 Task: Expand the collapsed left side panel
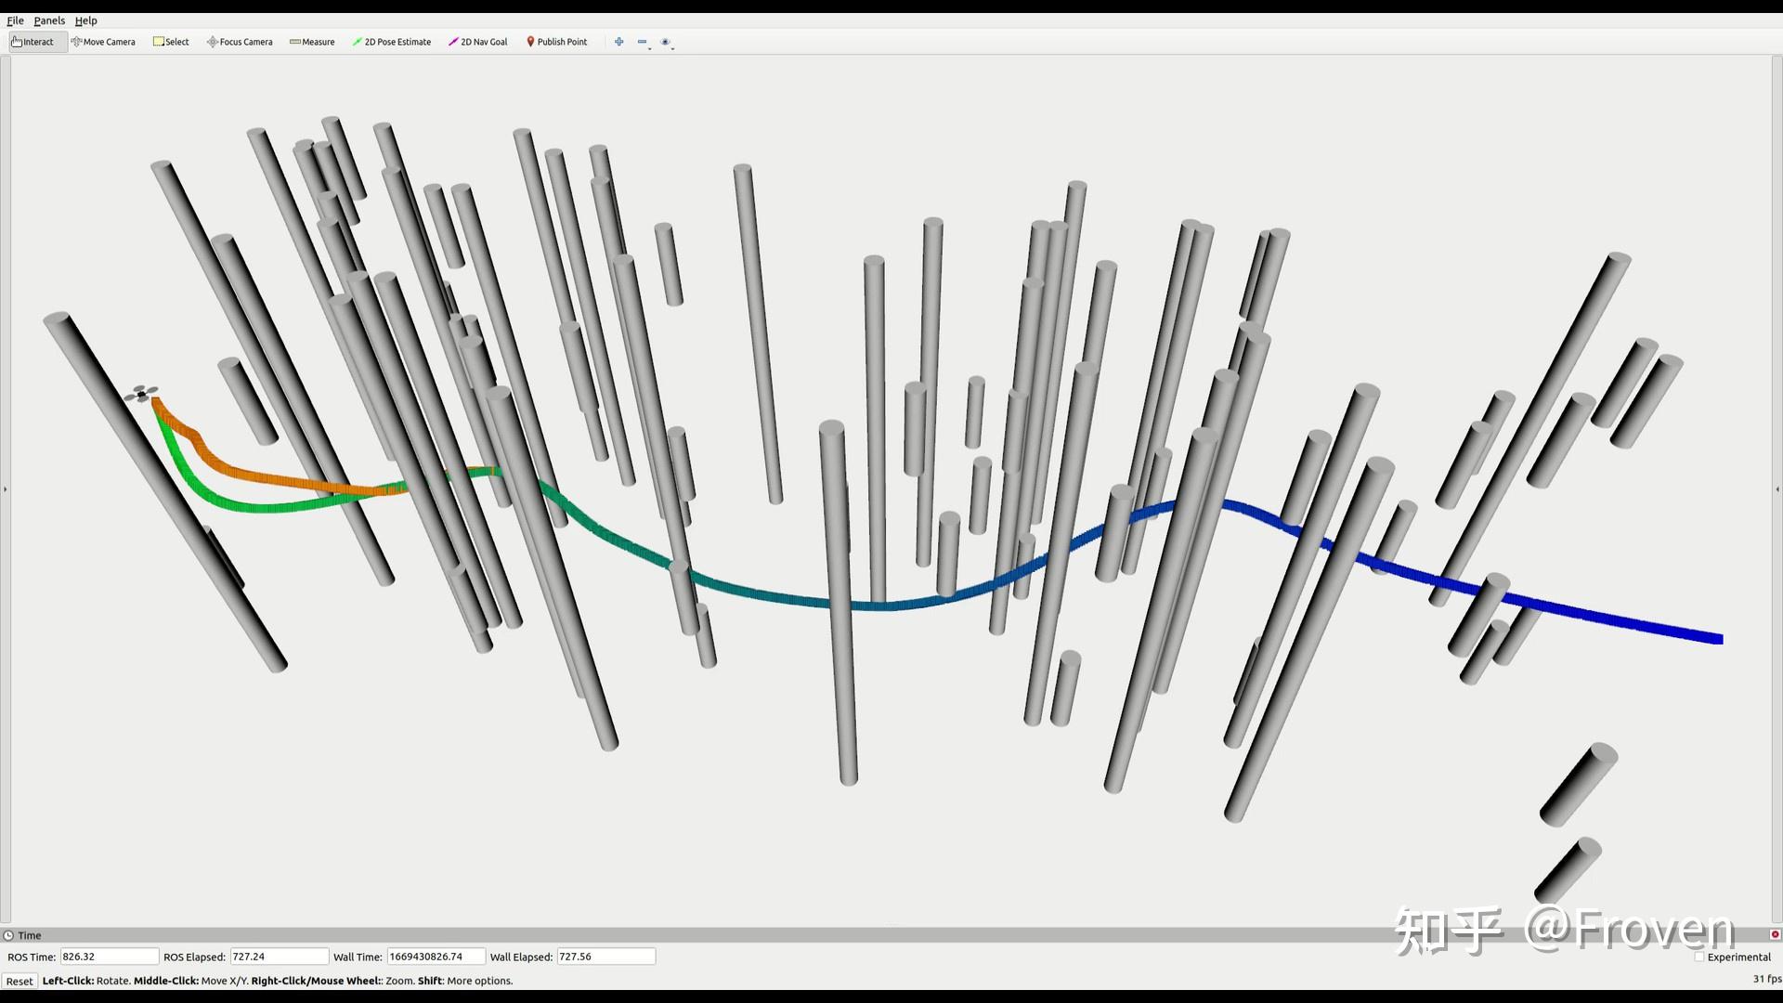[x=5, y=489]
